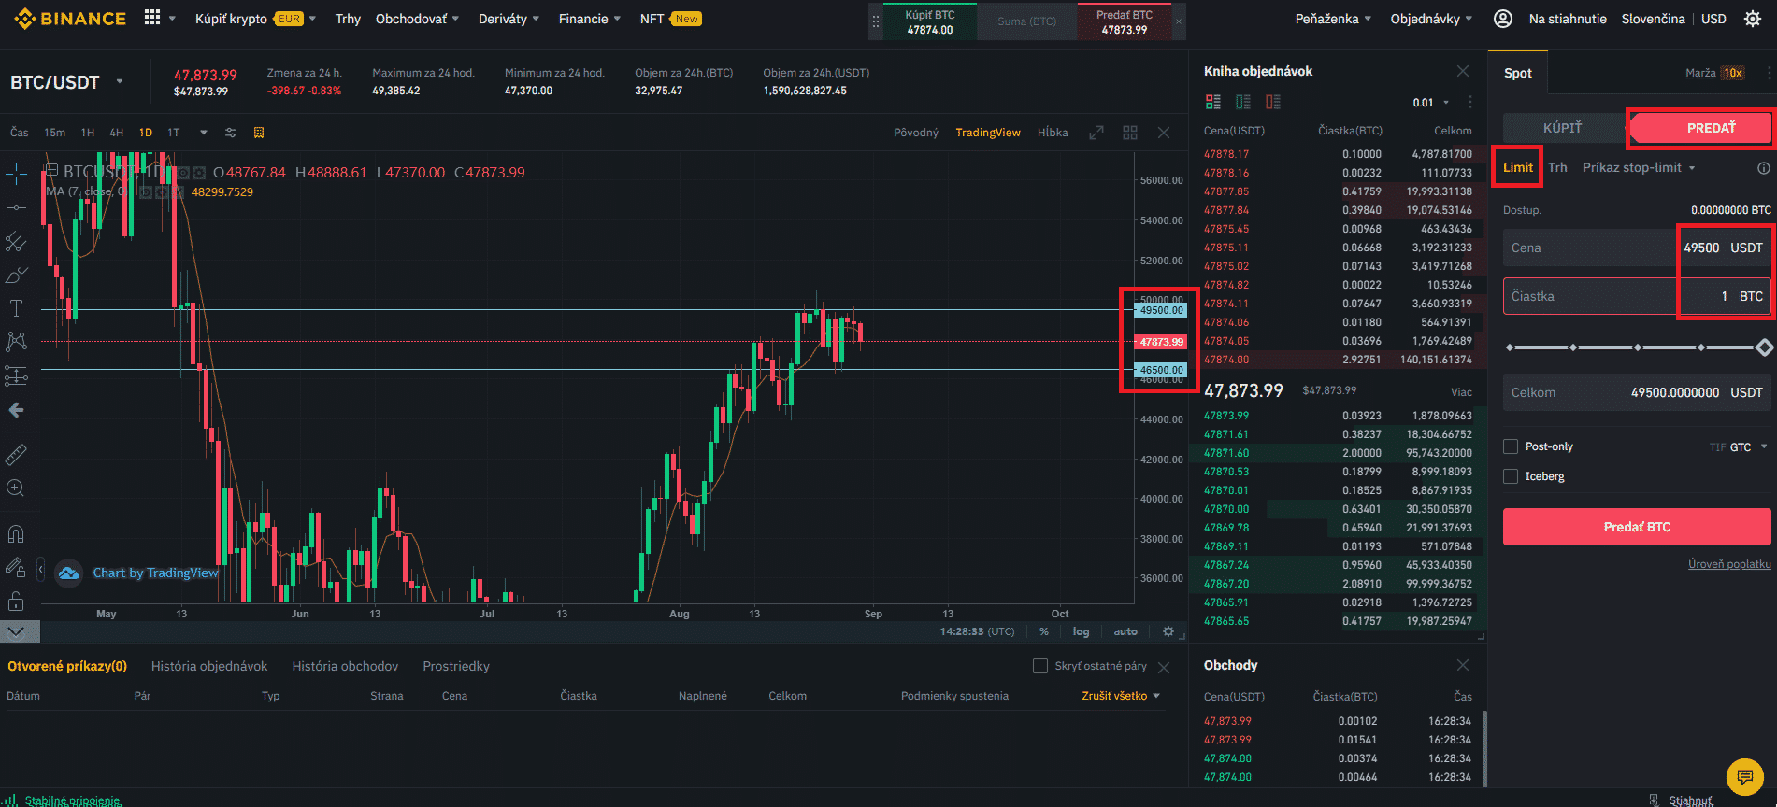Open the user account profile icon
Viewport: 1777px width, 807px height.
(1502, 19)
